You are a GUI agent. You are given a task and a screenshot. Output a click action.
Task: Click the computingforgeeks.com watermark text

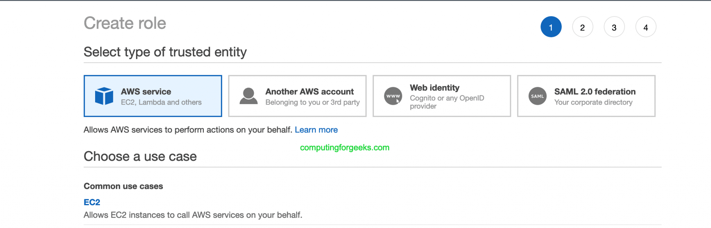[344, 148]
